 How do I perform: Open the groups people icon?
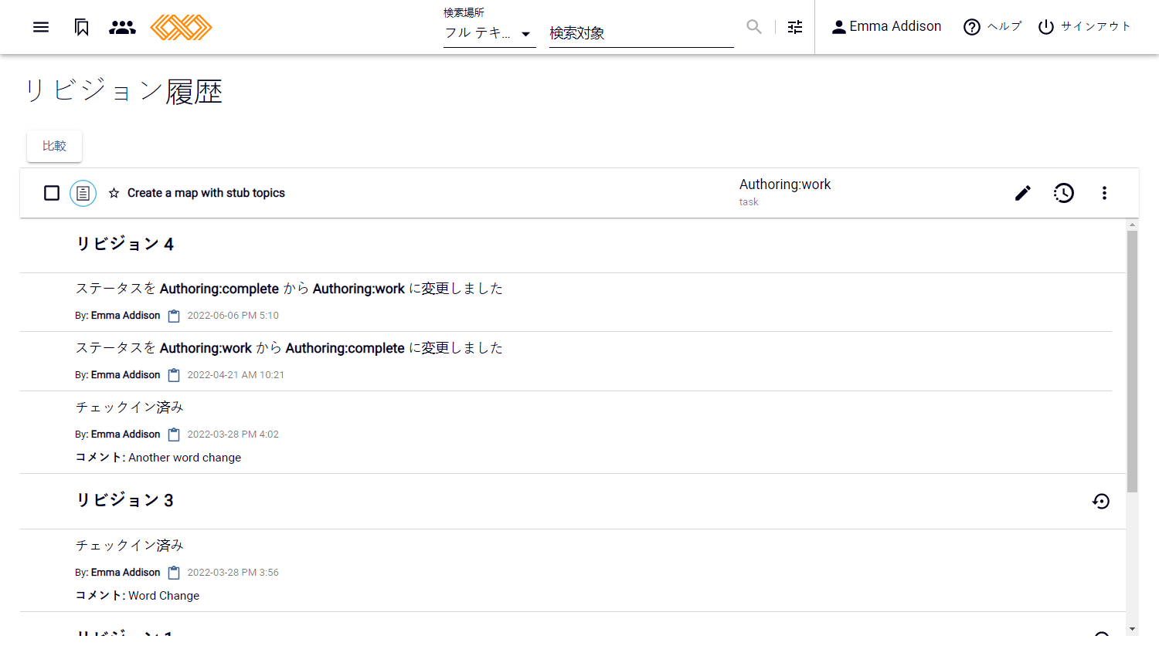[x=122, y=27]
